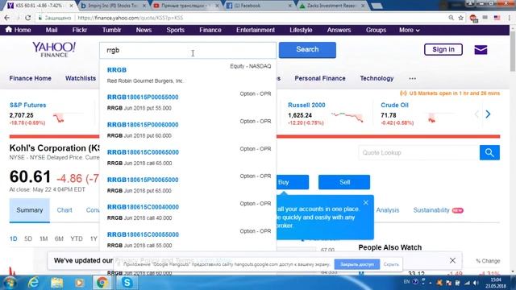Switch to the Facebook browser tab
The height and width of the screenshot is (290, 516).
[258, 6]
